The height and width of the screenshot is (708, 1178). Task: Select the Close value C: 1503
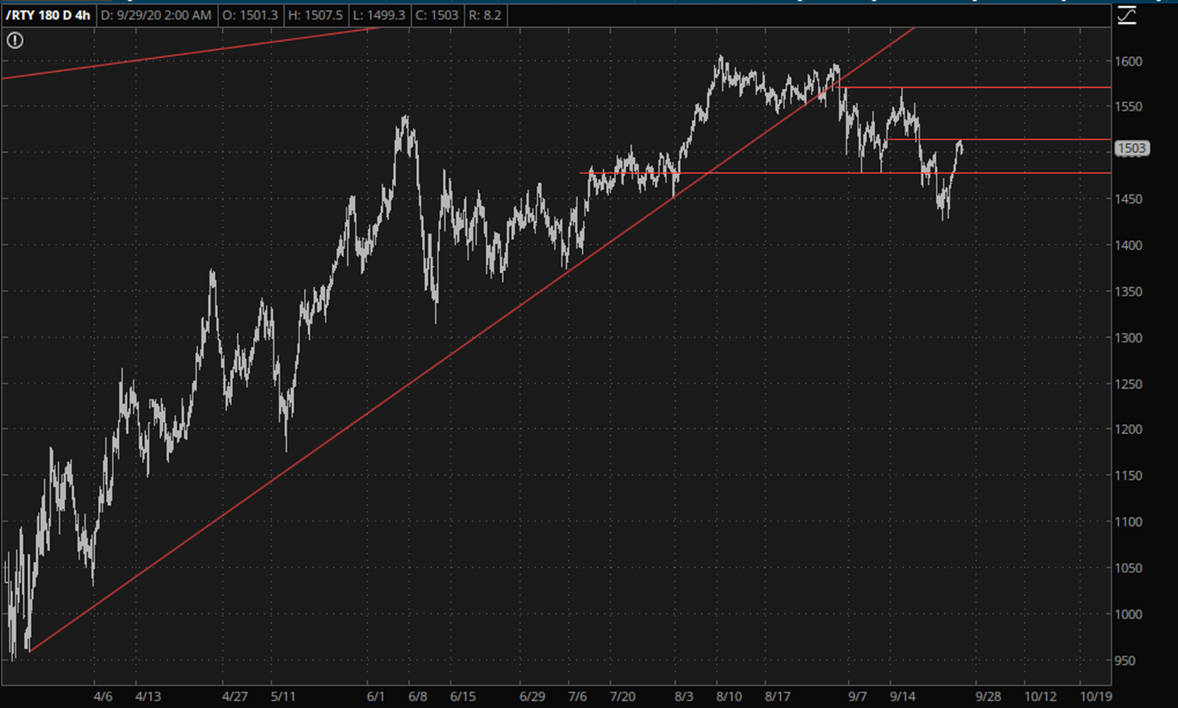(x=437, y=15)
